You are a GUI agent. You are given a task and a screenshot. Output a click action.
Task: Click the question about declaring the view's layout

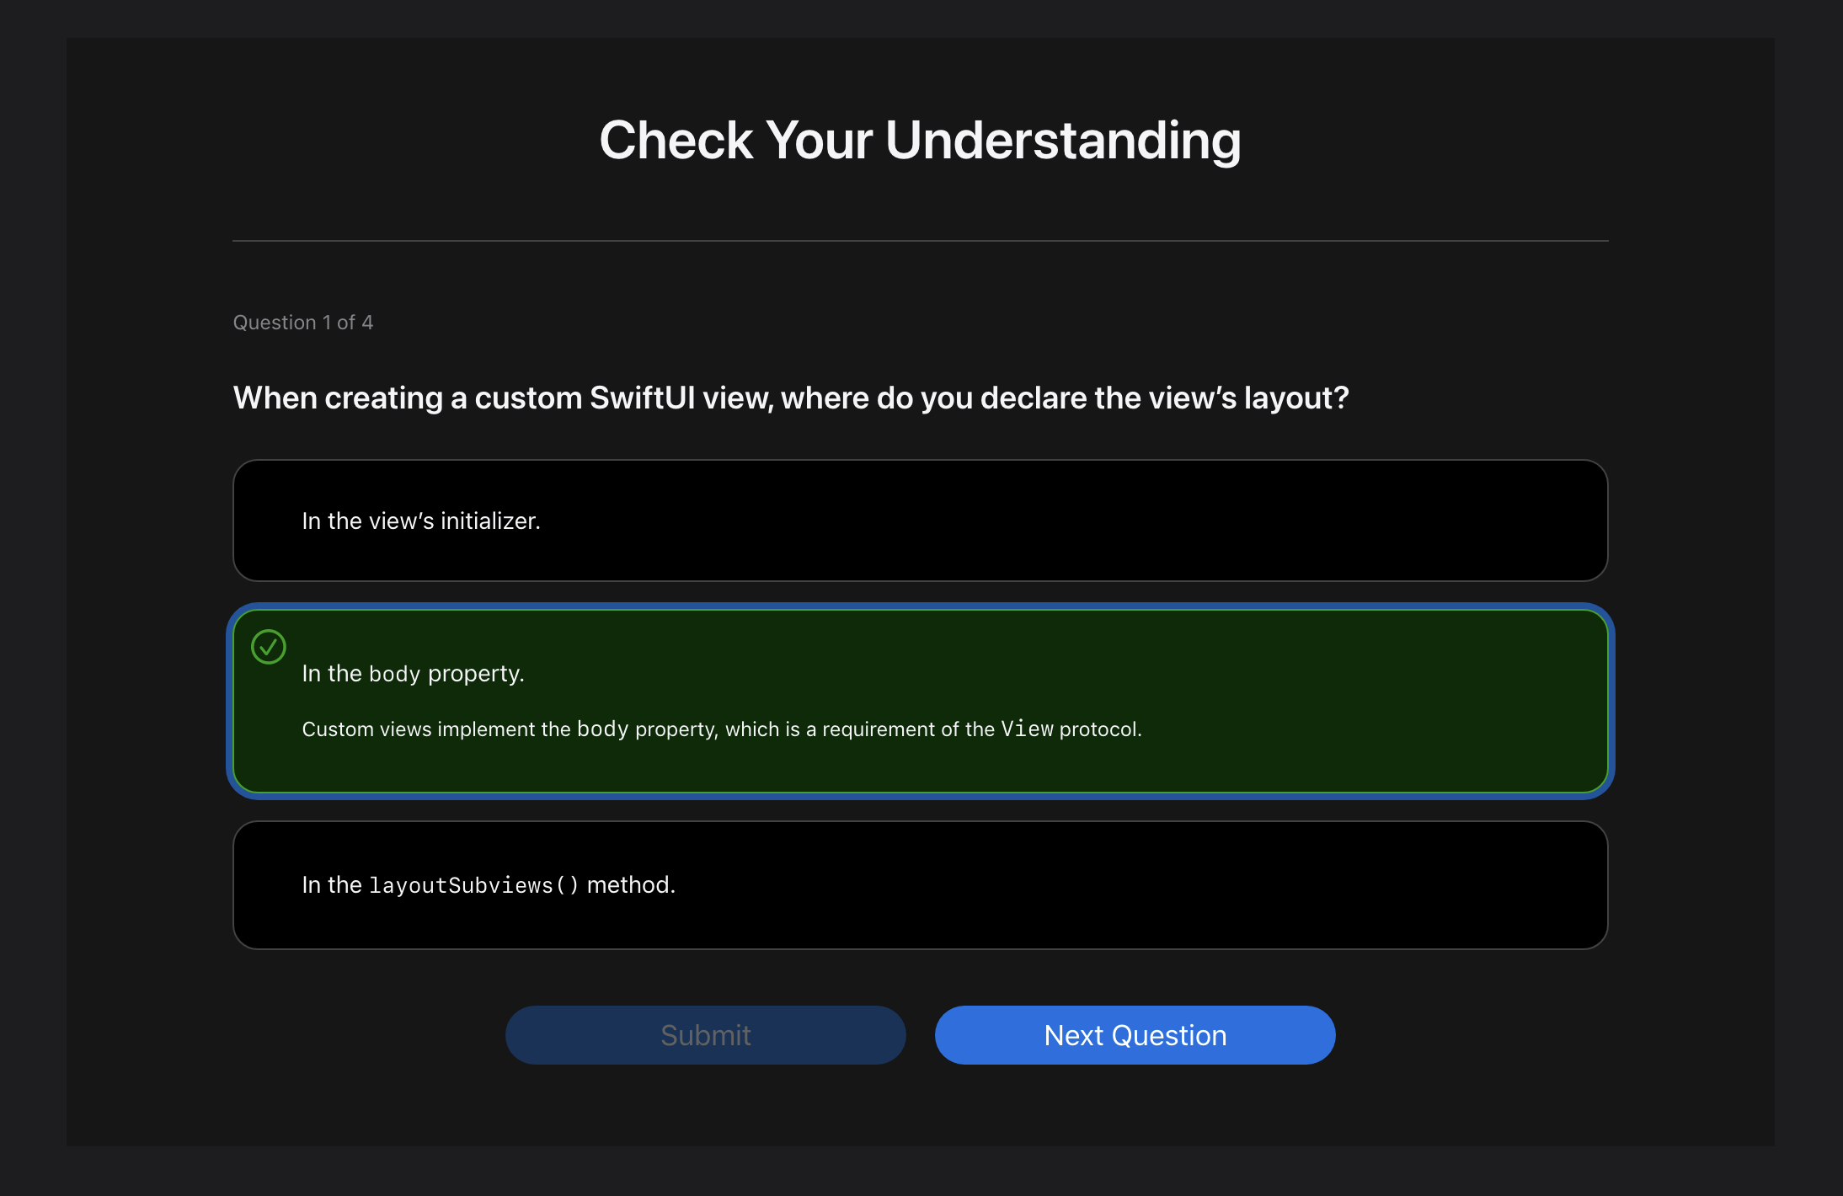click(x=790, y=398)
